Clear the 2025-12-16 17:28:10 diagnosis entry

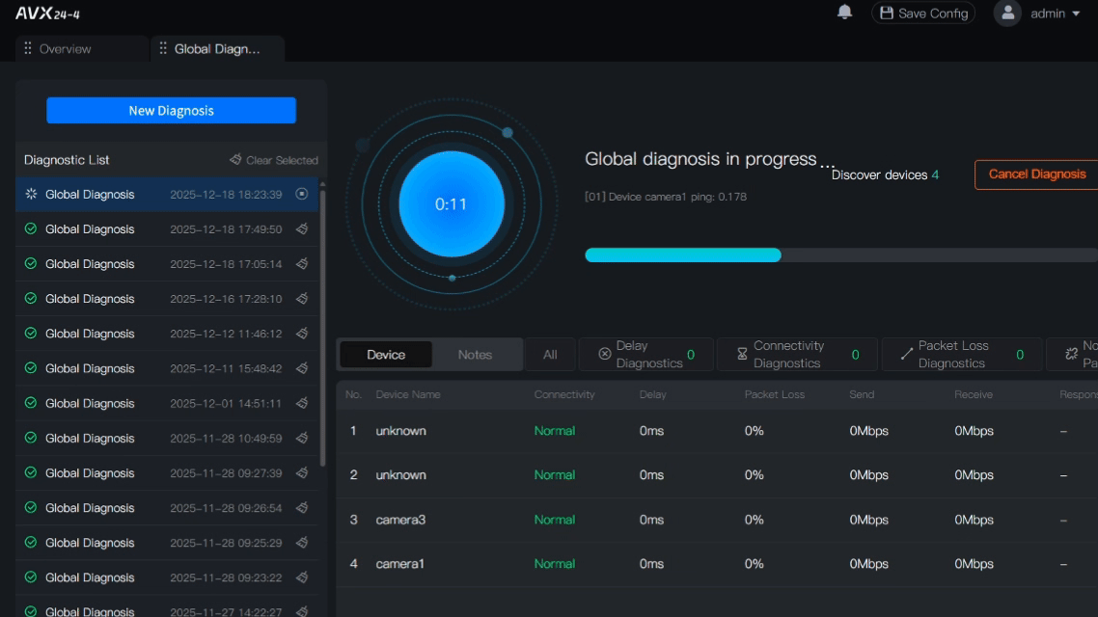click(x=302, y=299)
